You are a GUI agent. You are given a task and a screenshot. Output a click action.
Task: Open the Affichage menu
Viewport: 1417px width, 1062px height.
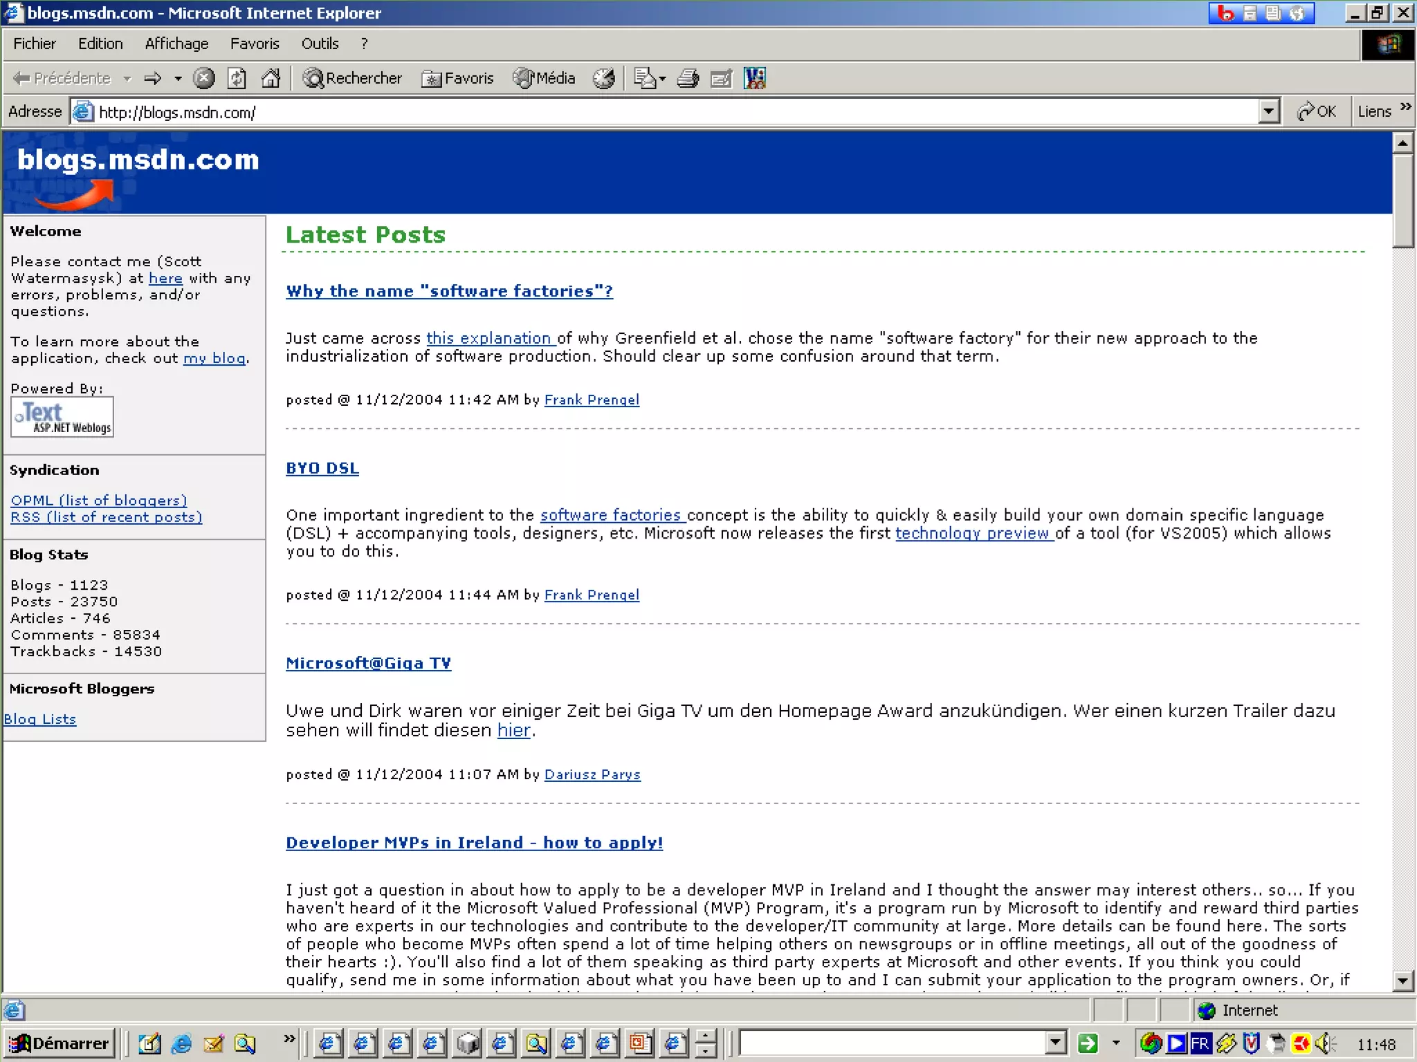tap(176, 44)
